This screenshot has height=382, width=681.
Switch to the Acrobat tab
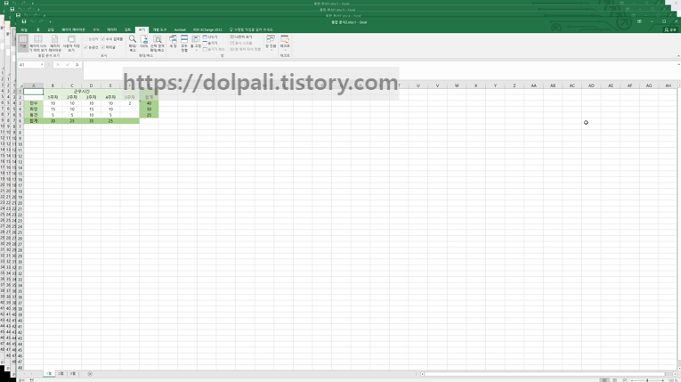pos(180,29)
